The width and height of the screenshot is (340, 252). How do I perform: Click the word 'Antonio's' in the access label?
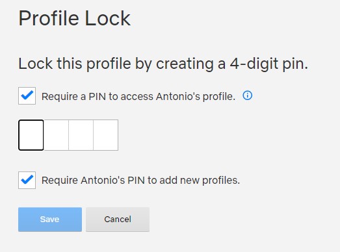[x=178, y=97]
